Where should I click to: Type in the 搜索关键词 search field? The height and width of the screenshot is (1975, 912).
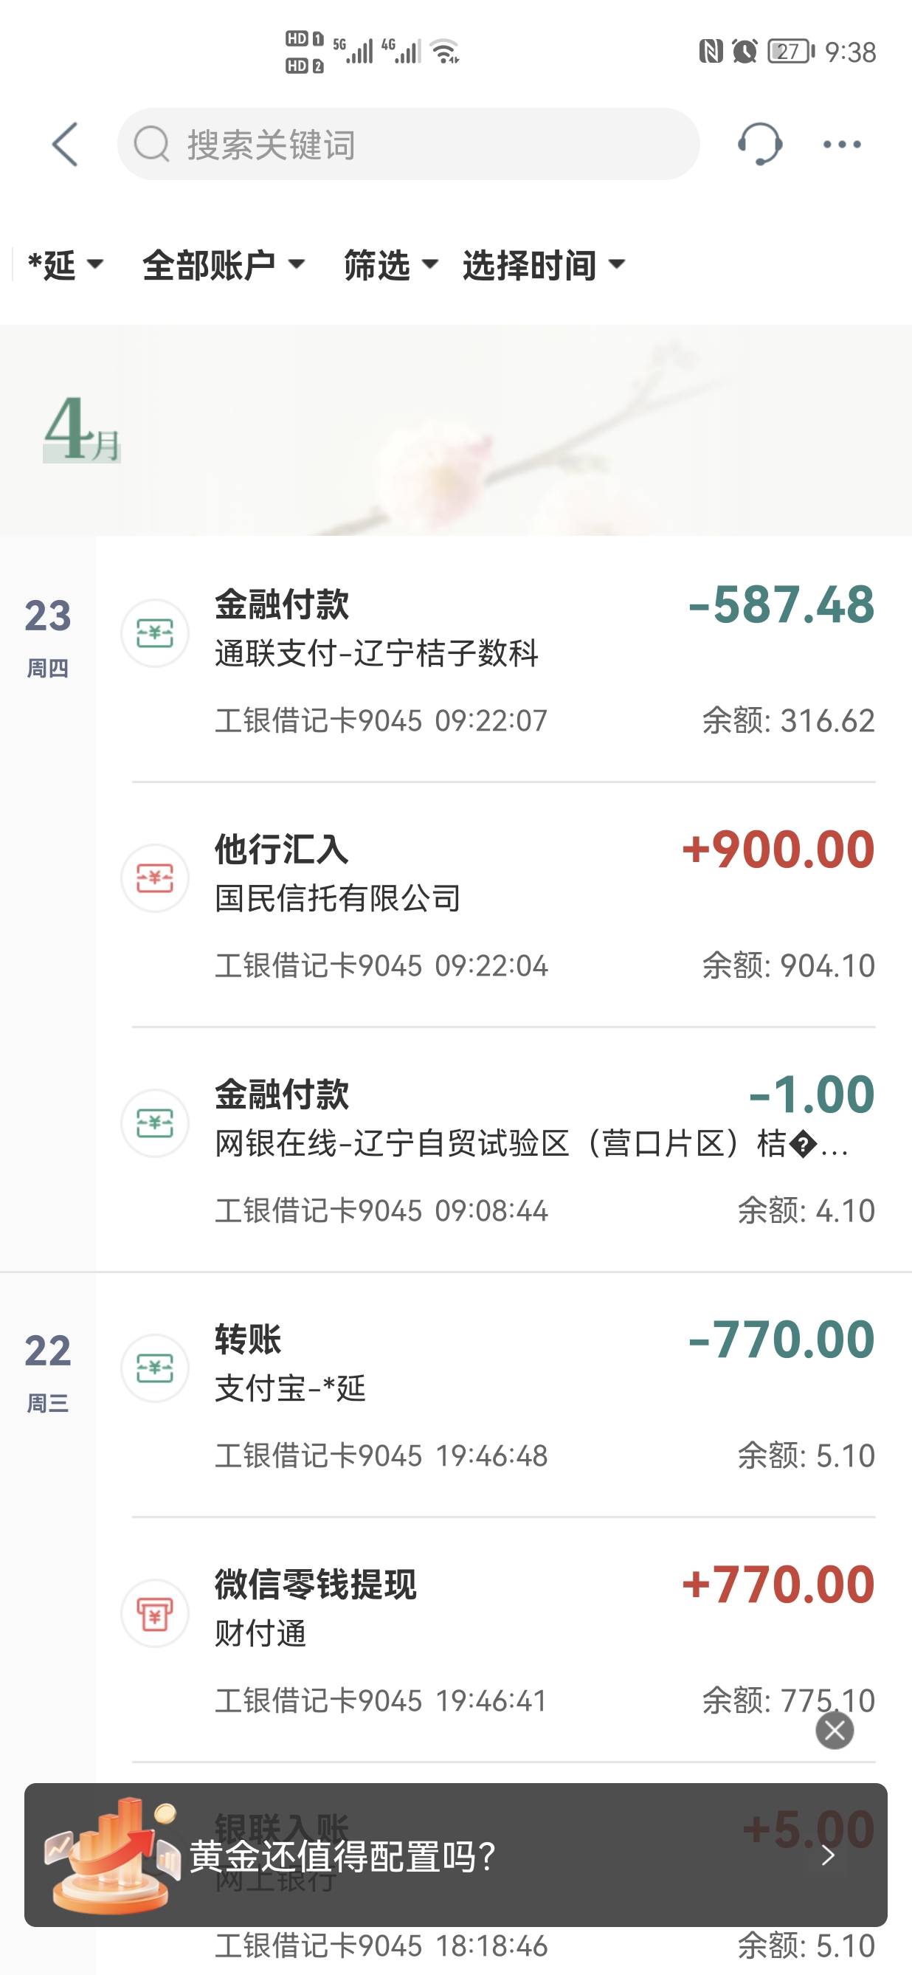pyautogui.click(x=429, y=144)
